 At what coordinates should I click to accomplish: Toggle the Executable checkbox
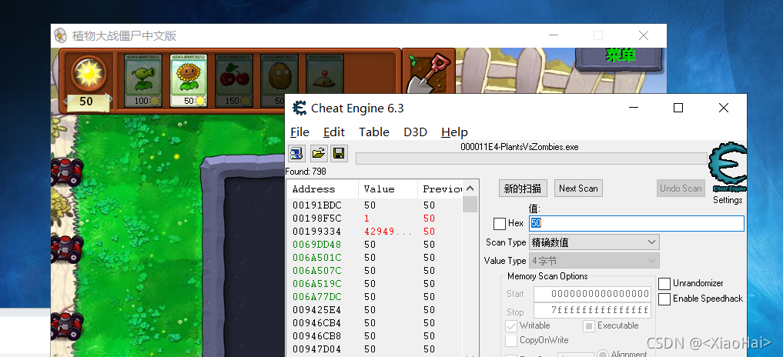click(589, 325)
